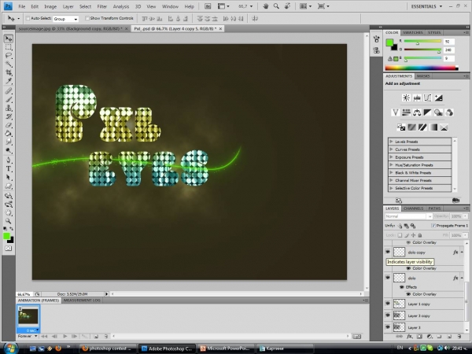Hide the Layer 3 copy layer

(x=388, y=315)
